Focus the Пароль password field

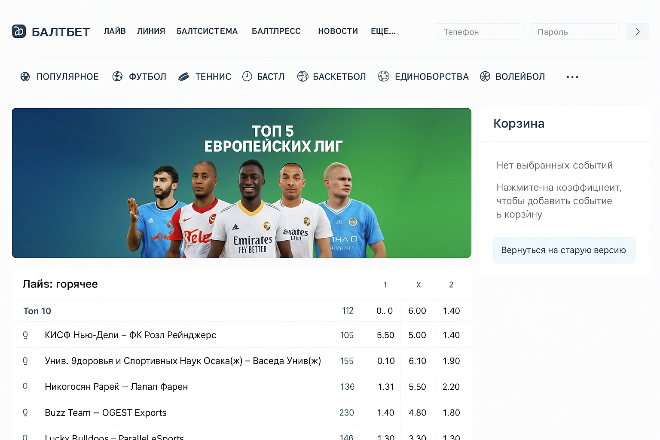pos(575,31)
